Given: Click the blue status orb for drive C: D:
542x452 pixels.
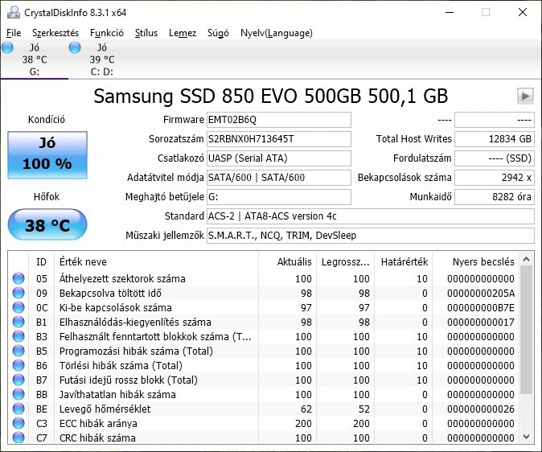Looking at the screenshot, I should click(x=75, y=47).
